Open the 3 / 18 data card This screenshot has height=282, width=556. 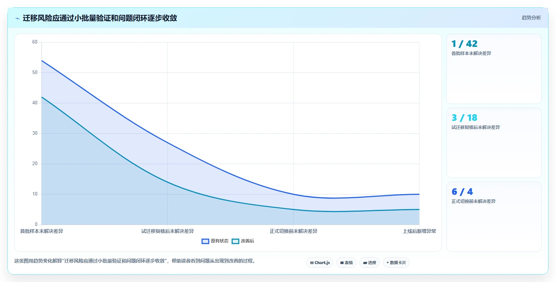pyautogui.click(x=494, y=143)
